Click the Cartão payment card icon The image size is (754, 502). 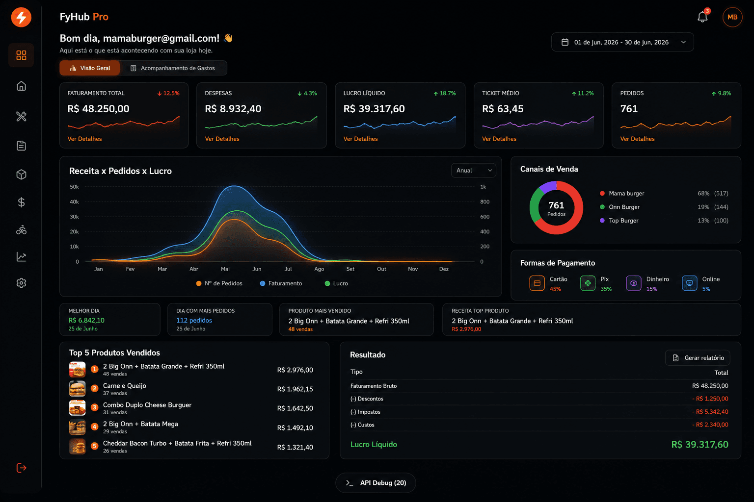(537, 283)
